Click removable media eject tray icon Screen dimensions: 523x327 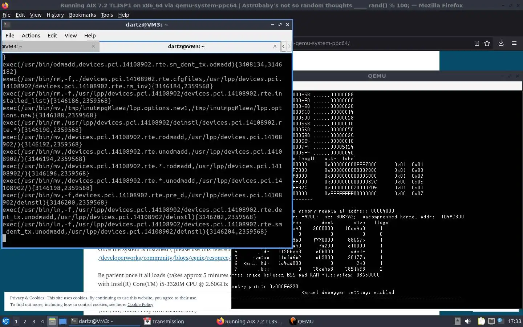tap(458, 321)
